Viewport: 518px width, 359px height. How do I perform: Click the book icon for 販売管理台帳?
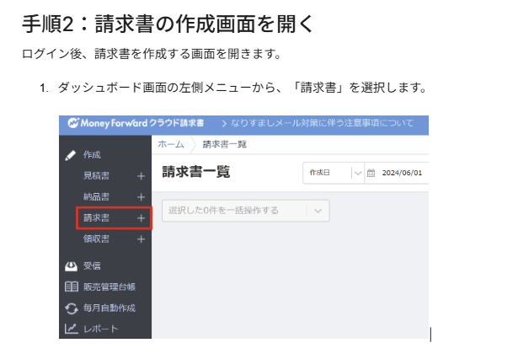[72, 287]
